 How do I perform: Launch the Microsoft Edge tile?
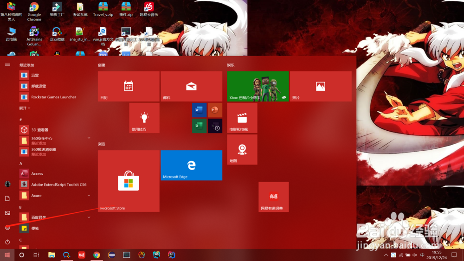(192, 165)
